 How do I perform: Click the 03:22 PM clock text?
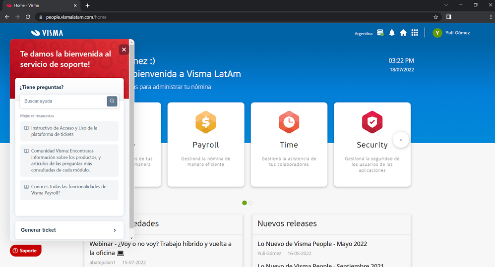coord(401,60)
